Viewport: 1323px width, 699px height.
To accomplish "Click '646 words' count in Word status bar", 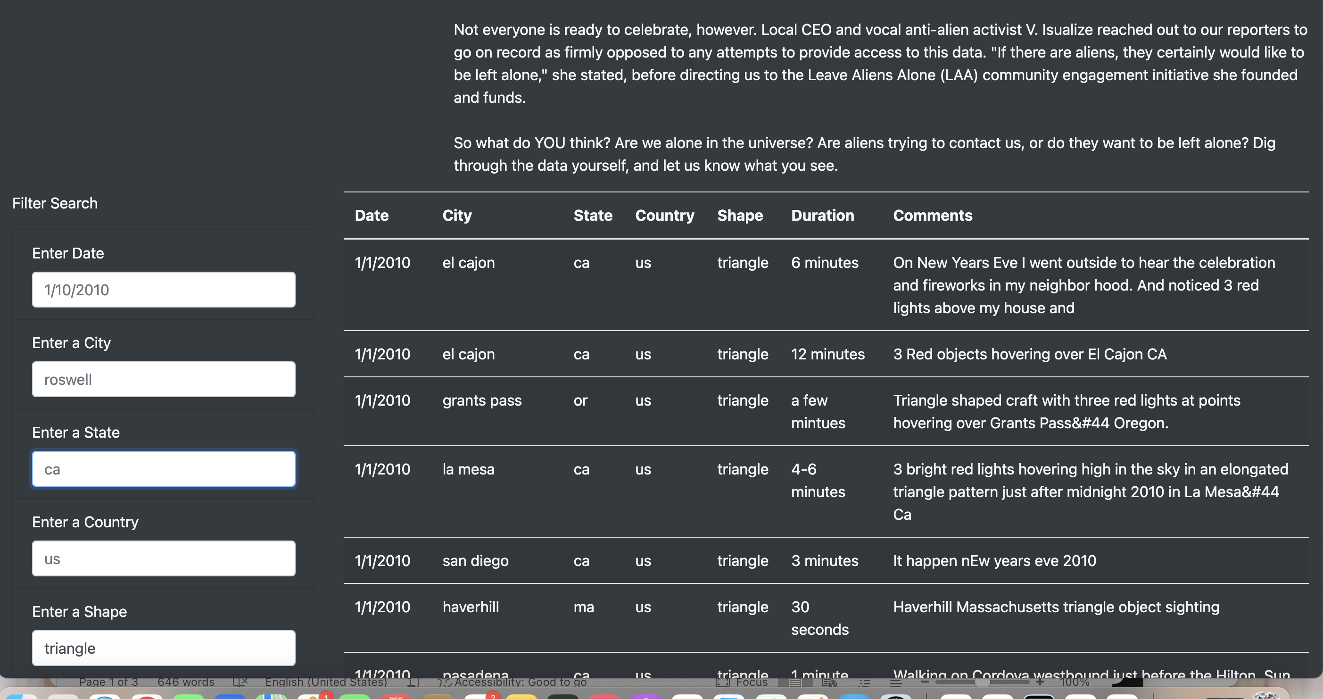I will [x=186, y=682].
